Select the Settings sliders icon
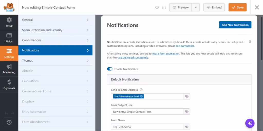Viewport: 263px width, 131px height. click(x=9, y=51)
